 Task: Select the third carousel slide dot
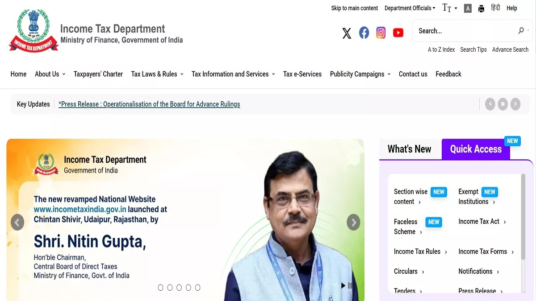179,288
